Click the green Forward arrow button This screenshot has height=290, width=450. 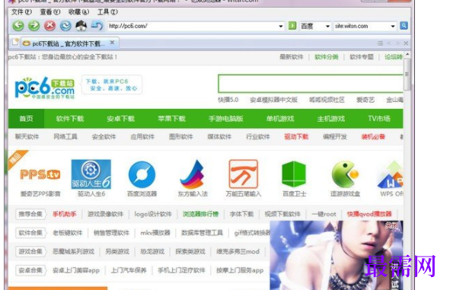(34, 26)
